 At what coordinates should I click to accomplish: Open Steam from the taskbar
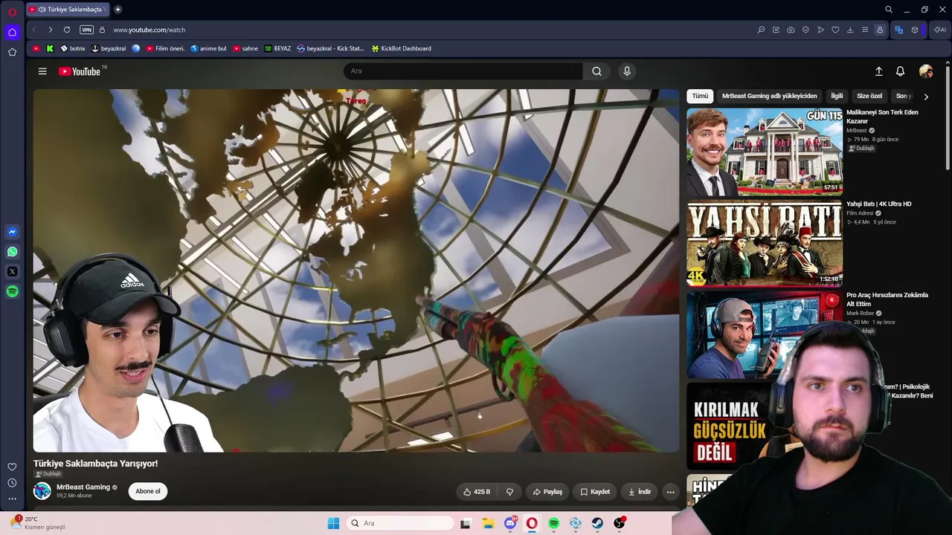coord(597,523)
